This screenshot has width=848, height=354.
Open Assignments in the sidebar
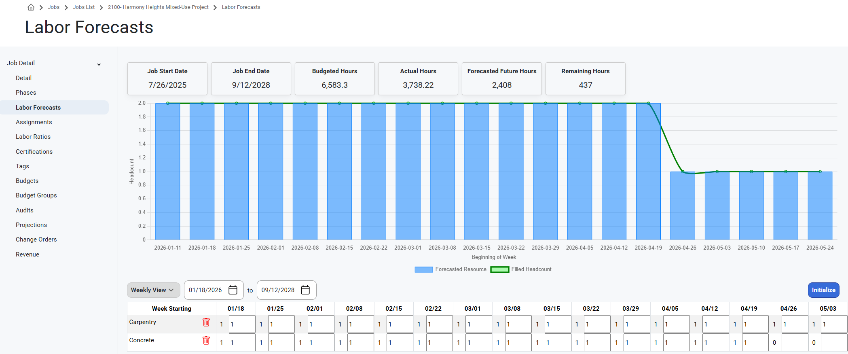34,122
